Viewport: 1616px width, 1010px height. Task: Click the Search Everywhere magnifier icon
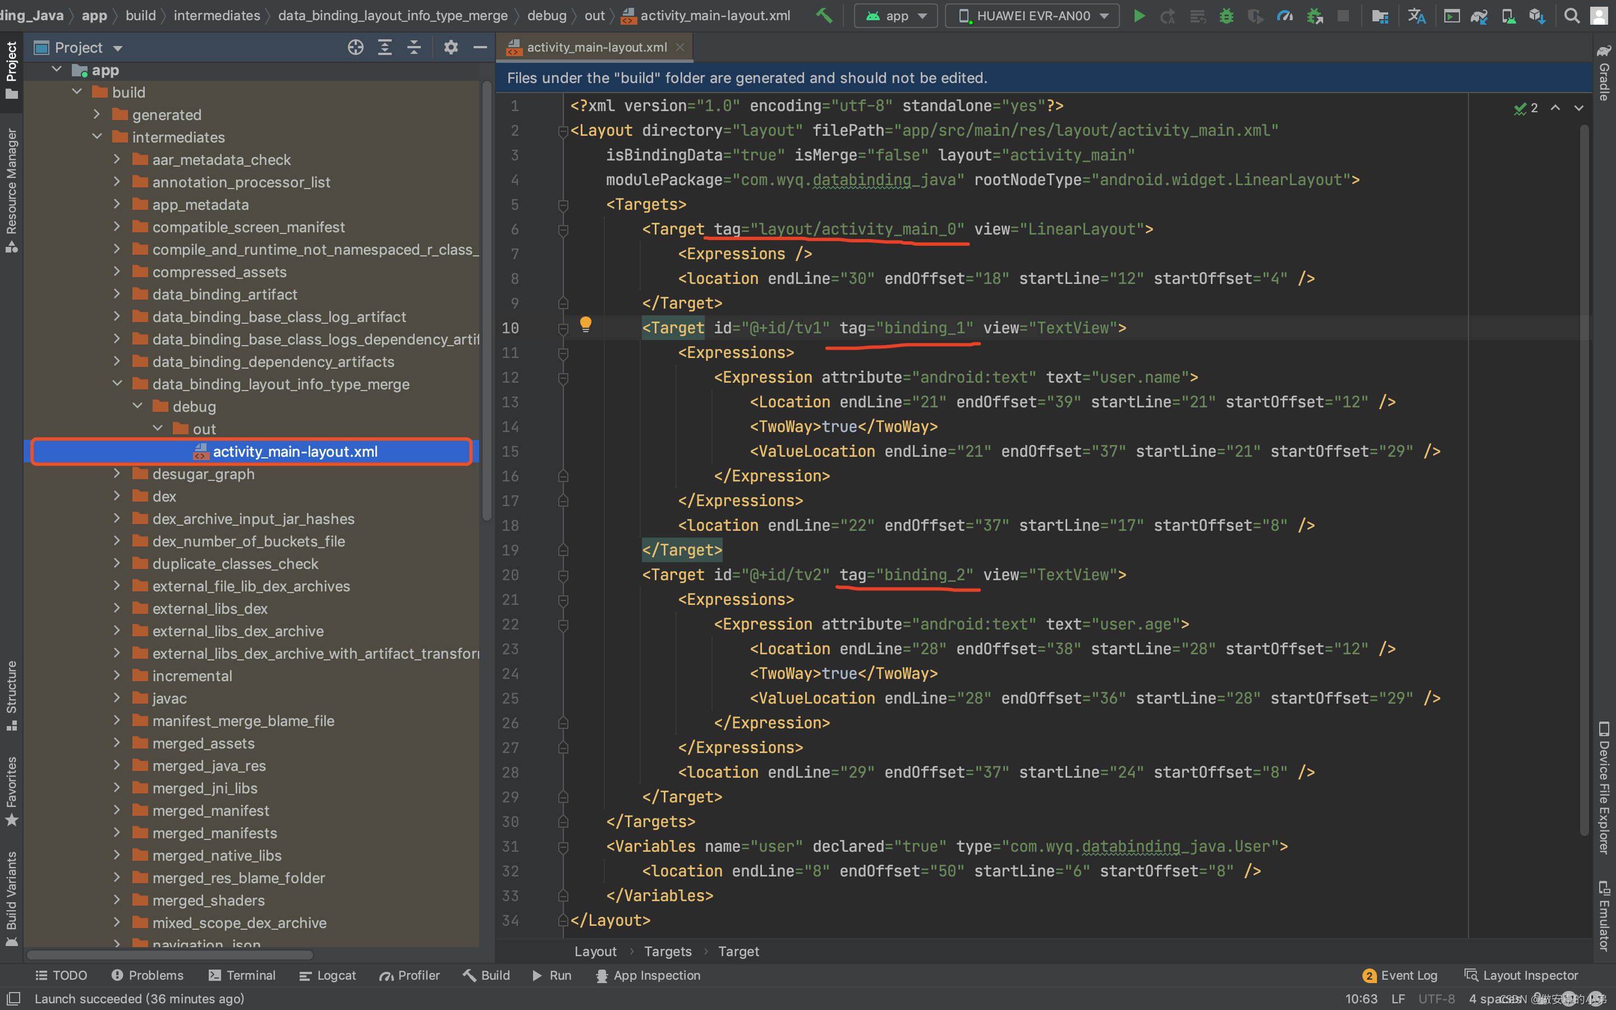[x=1572, y=15]
